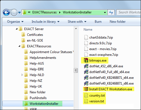Click the installer icon of dotNet_452_x86_x64.exe
The width and height of the screenshot is (141, 110).
[x=86, y=66]
